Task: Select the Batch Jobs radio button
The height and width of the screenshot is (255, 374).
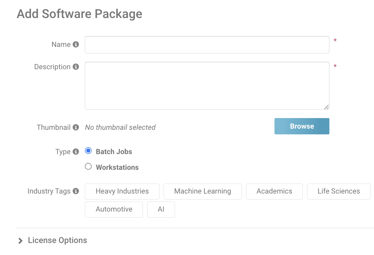Action: click(x=88, y=150)
